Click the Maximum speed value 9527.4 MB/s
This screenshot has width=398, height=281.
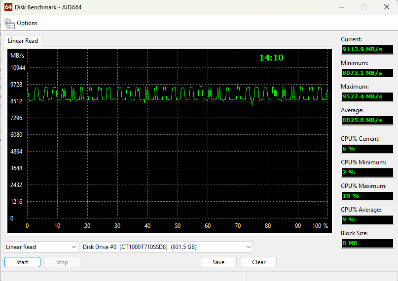(367, 96)
